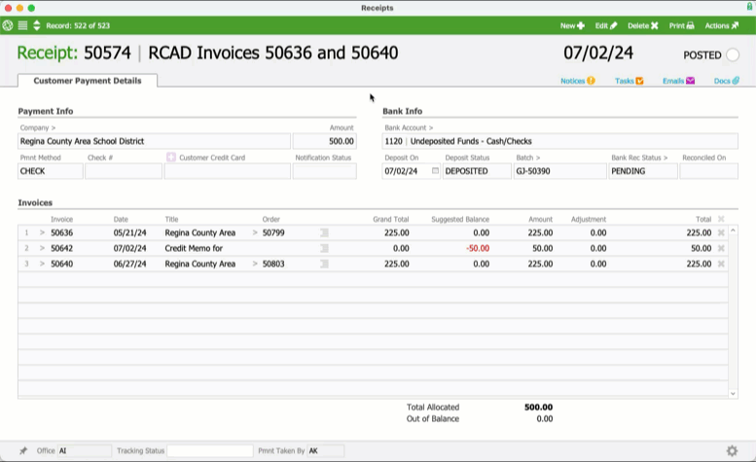This screenshot has width=756, height=462.
Task: Open detail icon on invoice 50642 row
Action: click(324, 248)
